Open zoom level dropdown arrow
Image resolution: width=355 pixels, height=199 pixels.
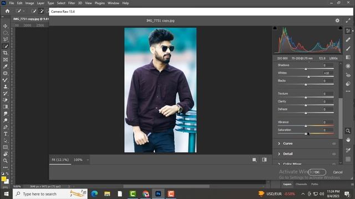pyautogui.click(x=88, y=160)
